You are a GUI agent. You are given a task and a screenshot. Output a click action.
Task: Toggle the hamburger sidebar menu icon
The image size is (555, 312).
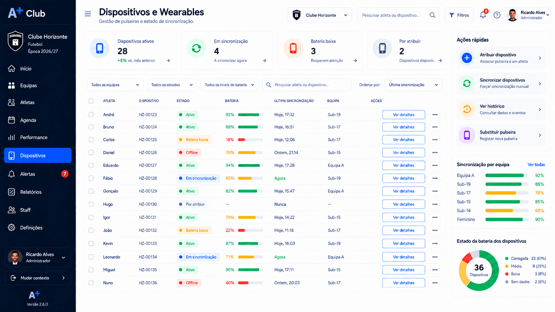point(88,14)
